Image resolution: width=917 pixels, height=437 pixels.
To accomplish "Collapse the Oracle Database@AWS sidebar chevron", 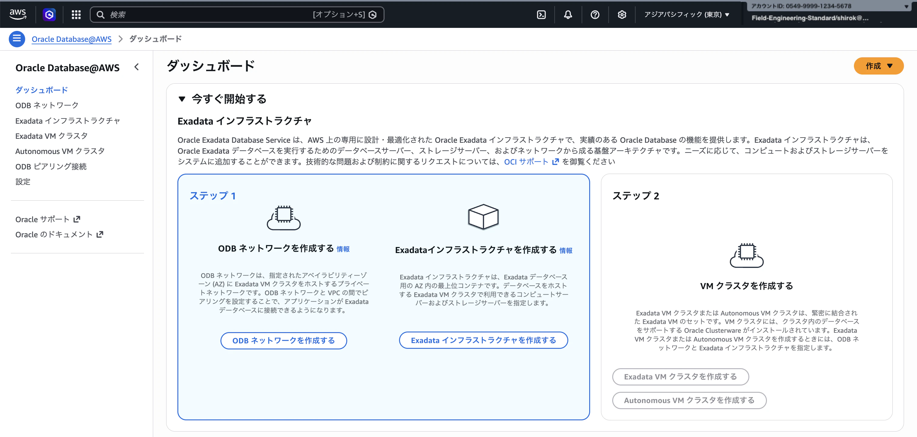I will (x=137, y=67).
